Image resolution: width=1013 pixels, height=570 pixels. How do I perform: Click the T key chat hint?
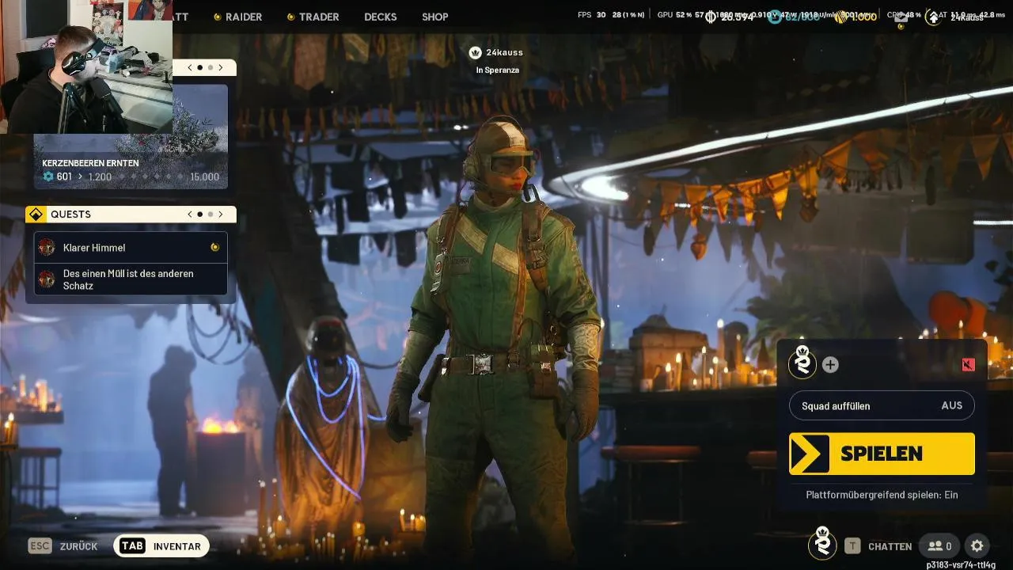coord(852,546)
